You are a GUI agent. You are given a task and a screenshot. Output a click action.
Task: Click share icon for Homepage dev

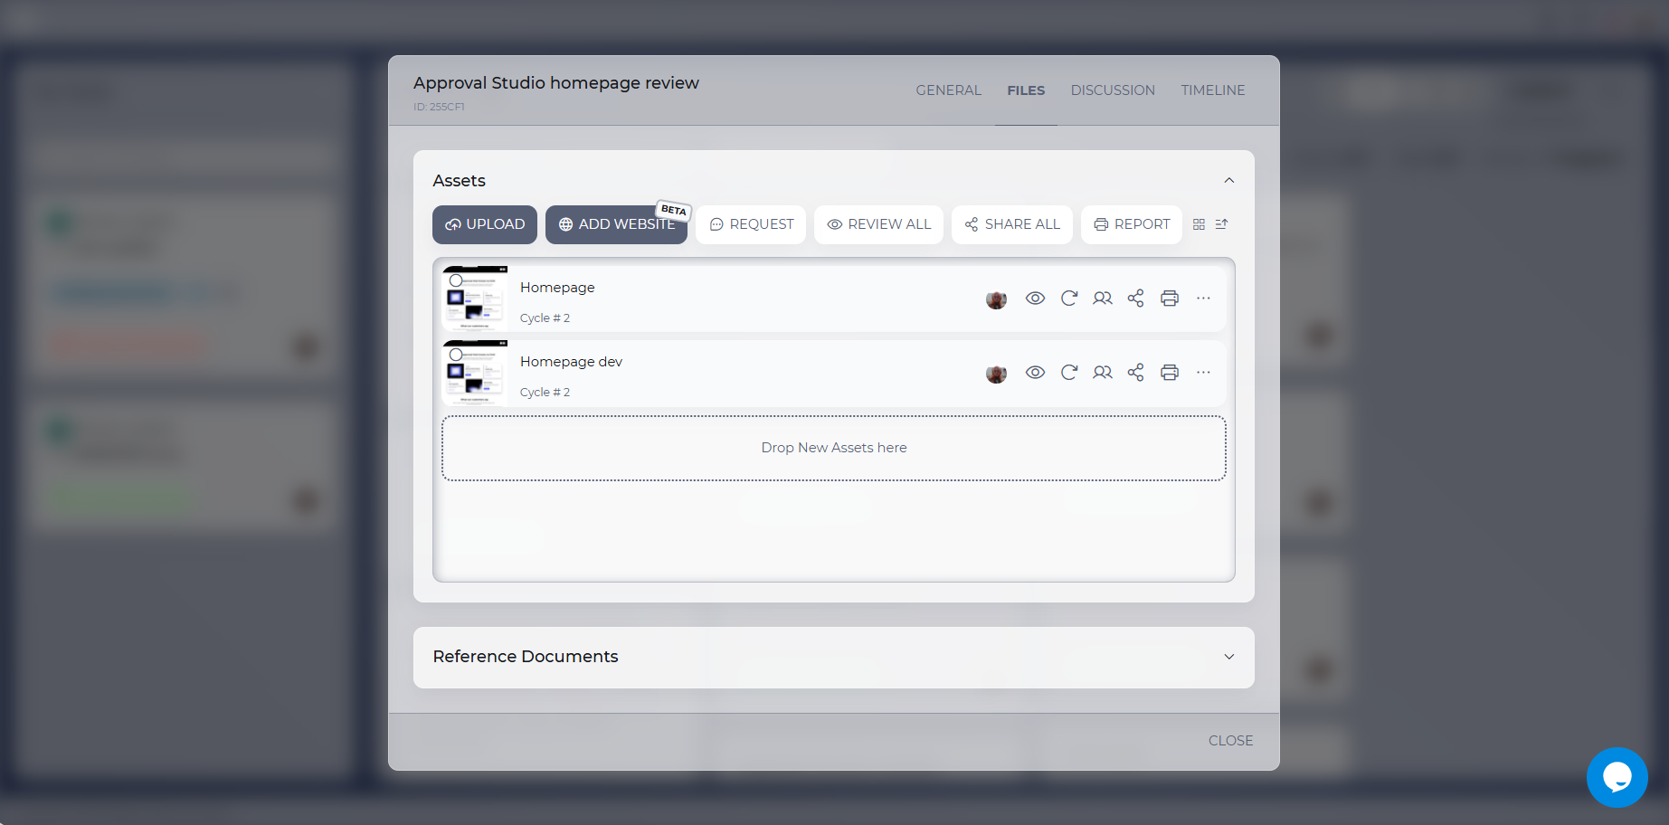[1136, 373]
